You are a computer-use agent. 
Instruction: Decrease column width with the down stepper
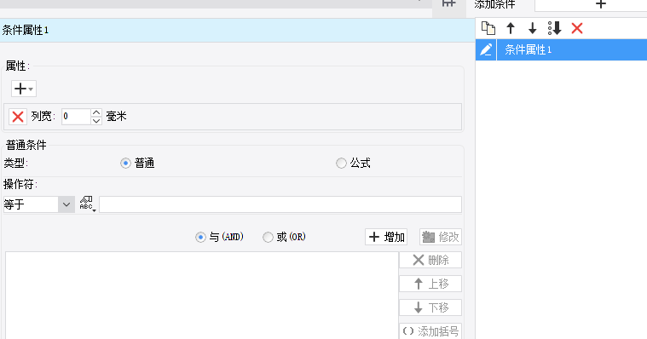click(x=96, y=121)
